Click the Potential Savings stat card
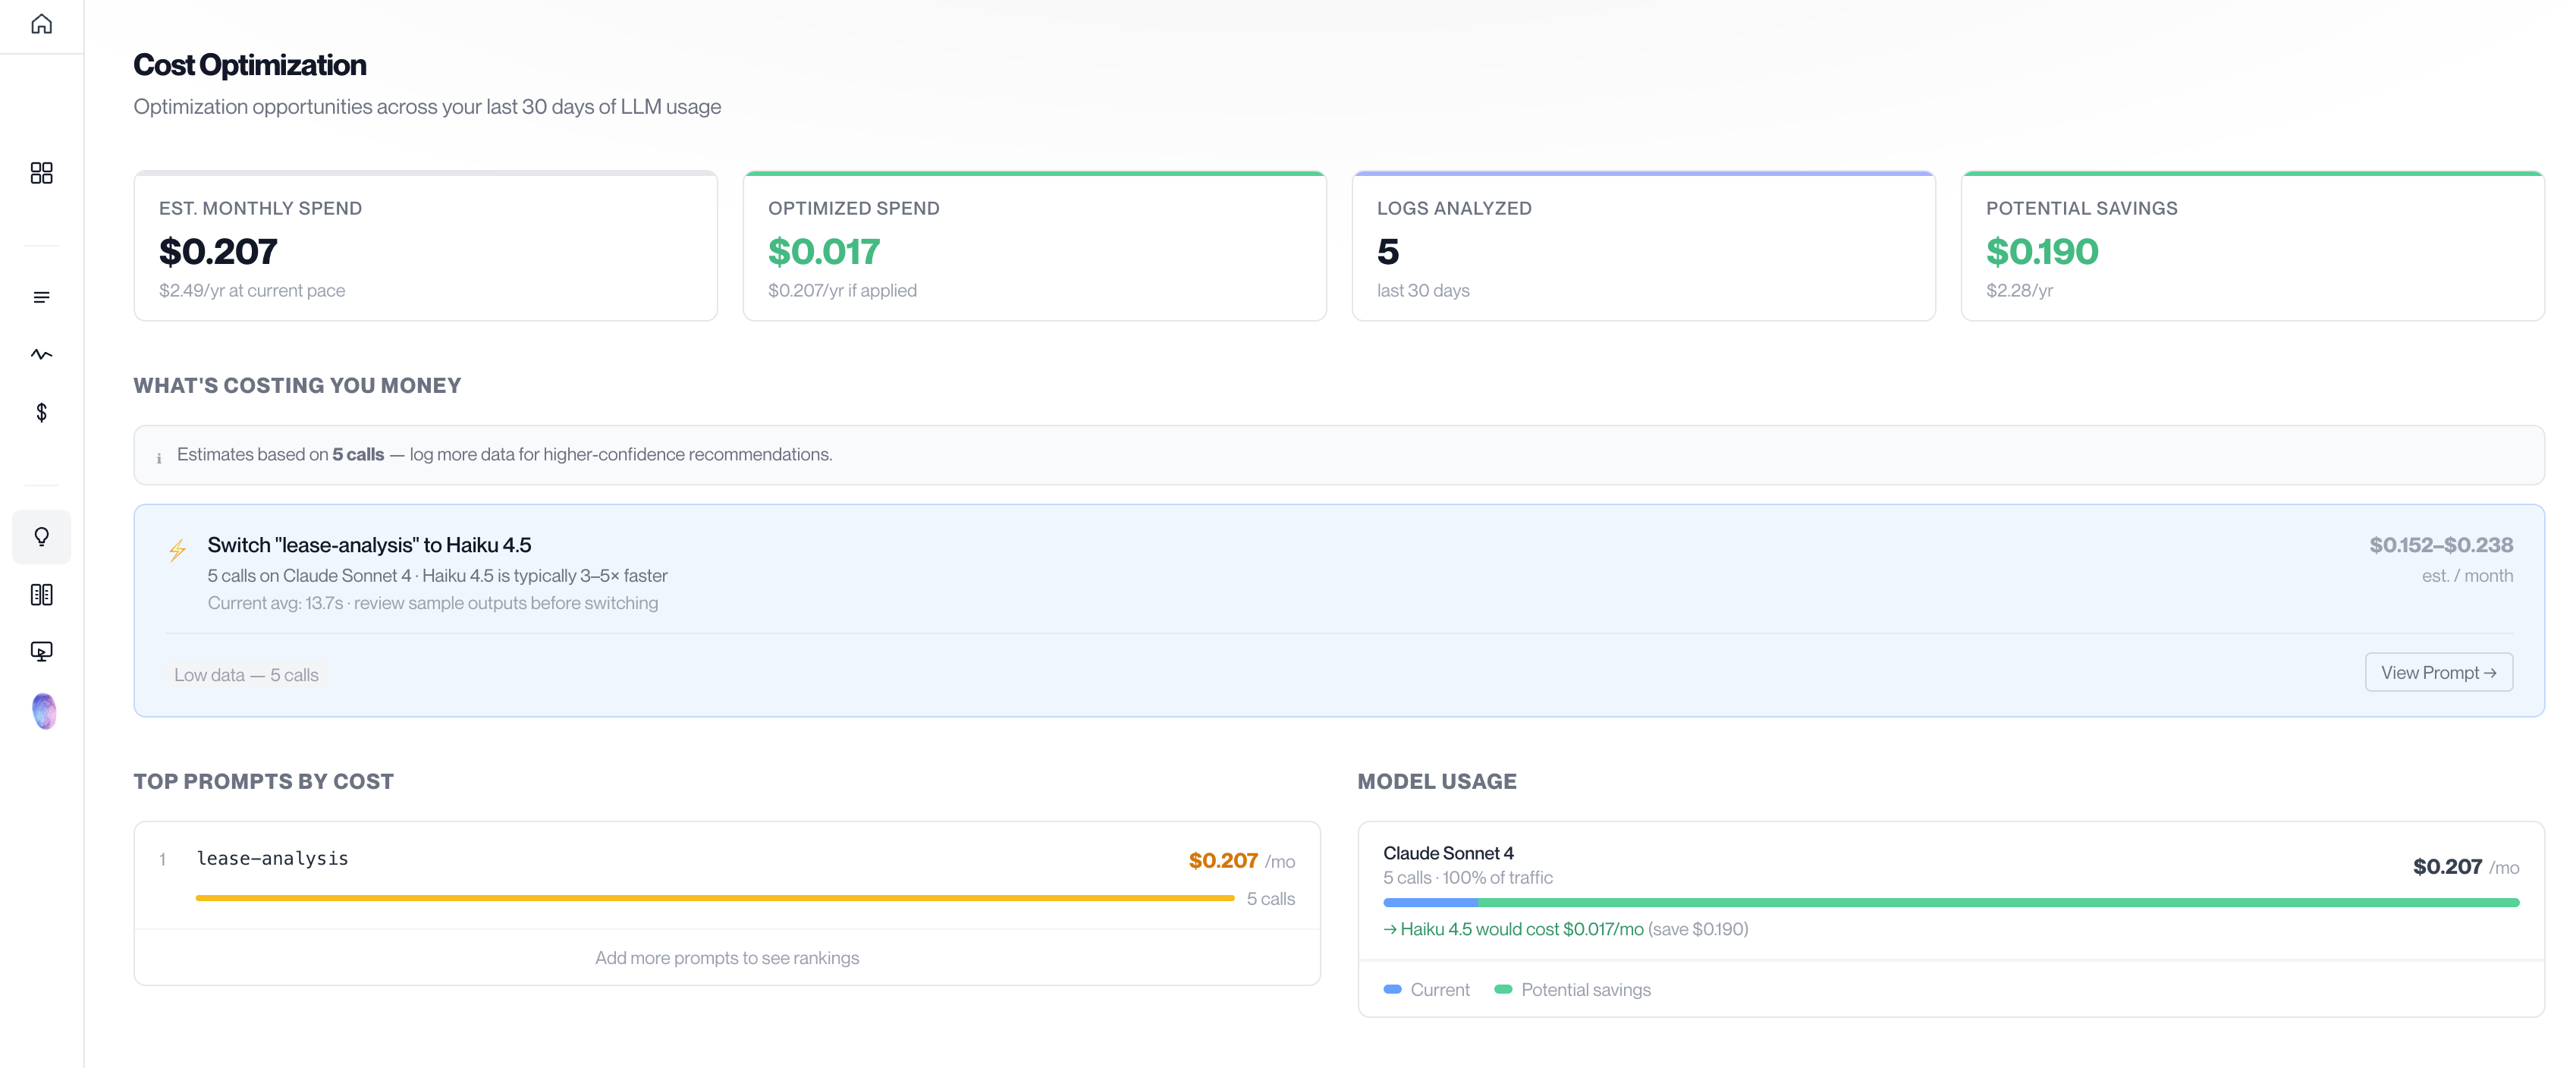The height and width of the screenshot is (1068, 2576). tap(2252, 246)
